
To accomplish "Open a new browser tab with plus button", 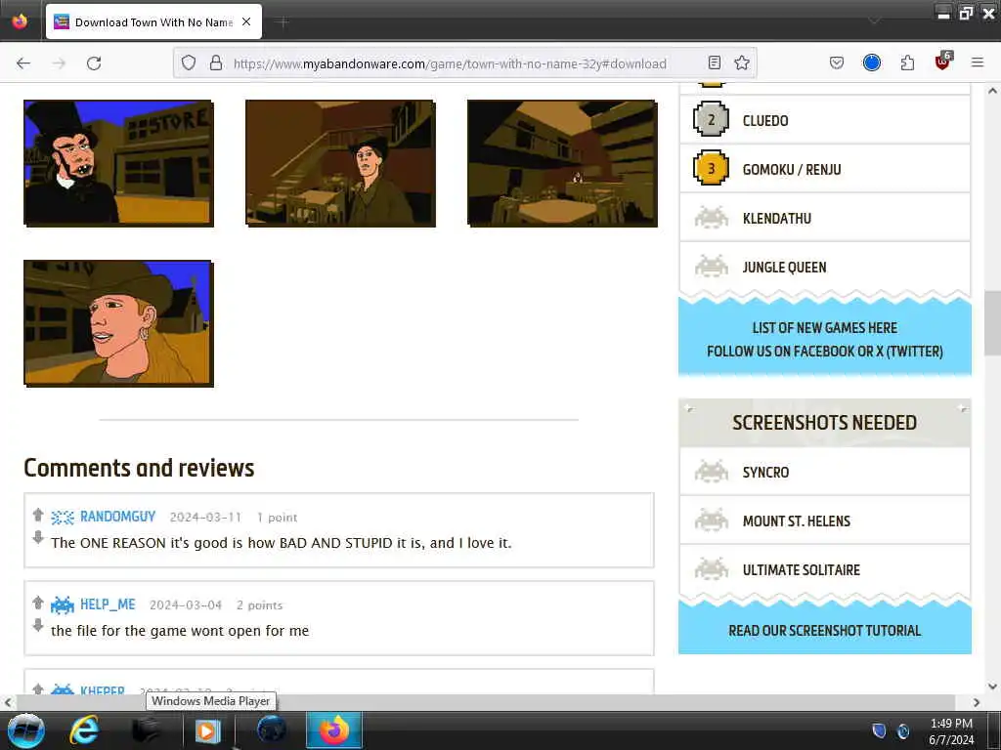I will pos(283,22).
